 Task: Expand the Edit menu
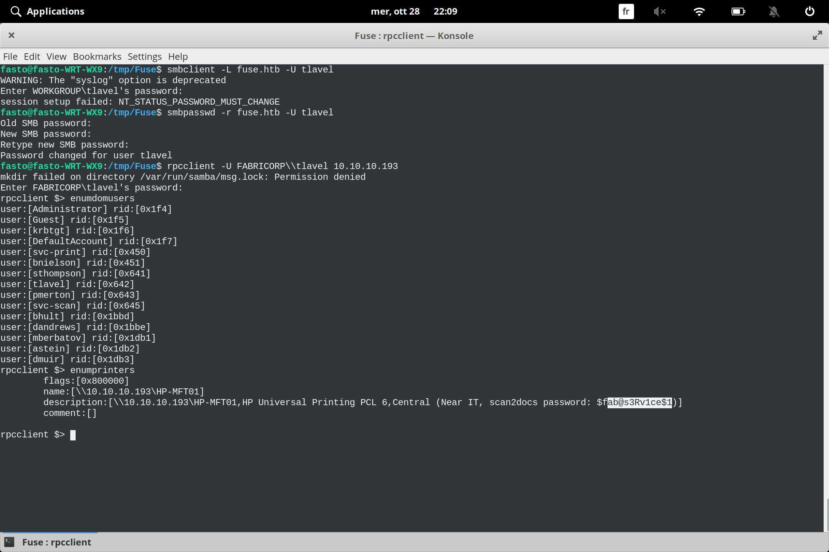32,56
